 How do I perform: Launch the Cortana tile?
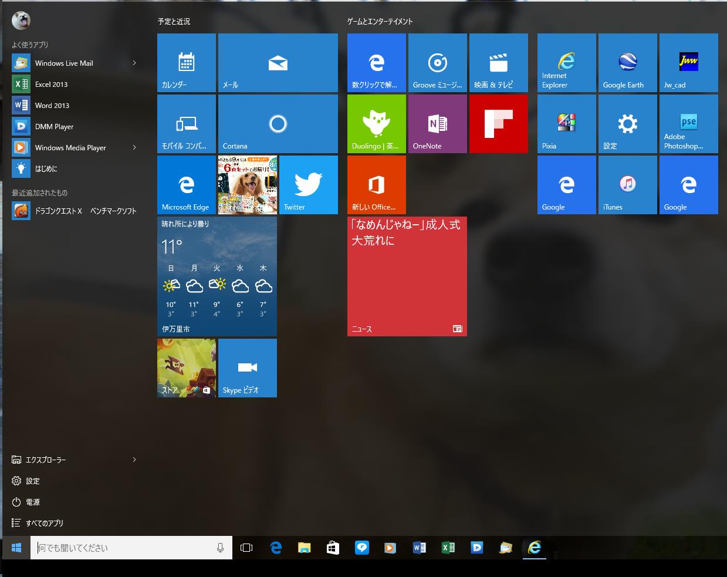[x=278, y=124]
